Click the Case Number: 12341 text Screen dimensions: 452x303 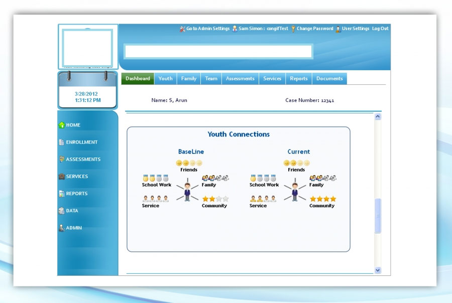pos(309,100)
